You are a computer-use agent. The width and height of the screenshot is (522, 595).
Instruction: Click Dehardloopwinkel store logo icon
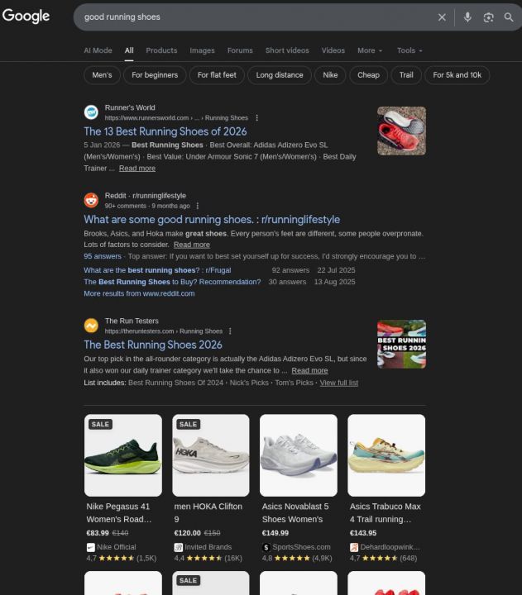354,547
